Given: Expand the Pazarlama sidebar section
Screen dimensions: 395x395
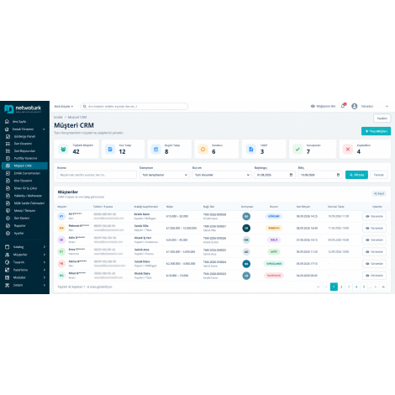Looking at the screenshot, I should pyautogui.click(x=24, y=270).
